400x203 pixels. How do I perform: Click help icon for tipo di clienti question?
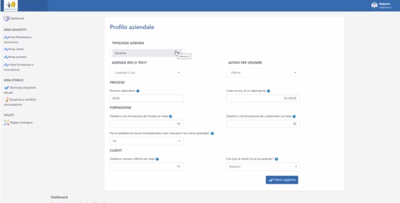tap(276, 159)
